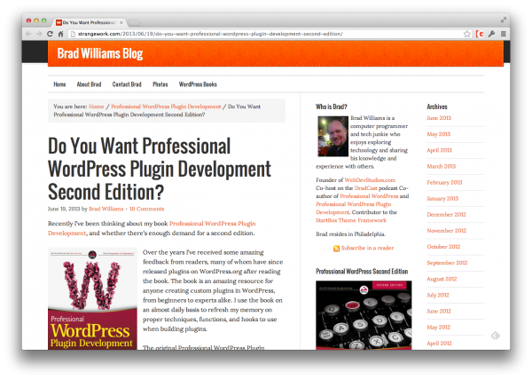Open Chrome hamburger menu
532x380 pixels.
pos(503,34)
